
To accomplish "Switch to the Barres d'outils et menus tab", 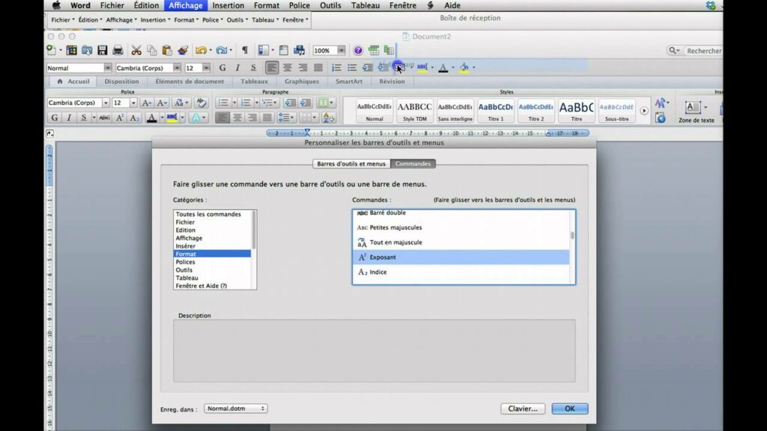I will coord(351,163).
